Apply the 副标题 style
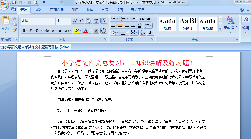This screenshot has height=139, width=251. click(208, 24)
